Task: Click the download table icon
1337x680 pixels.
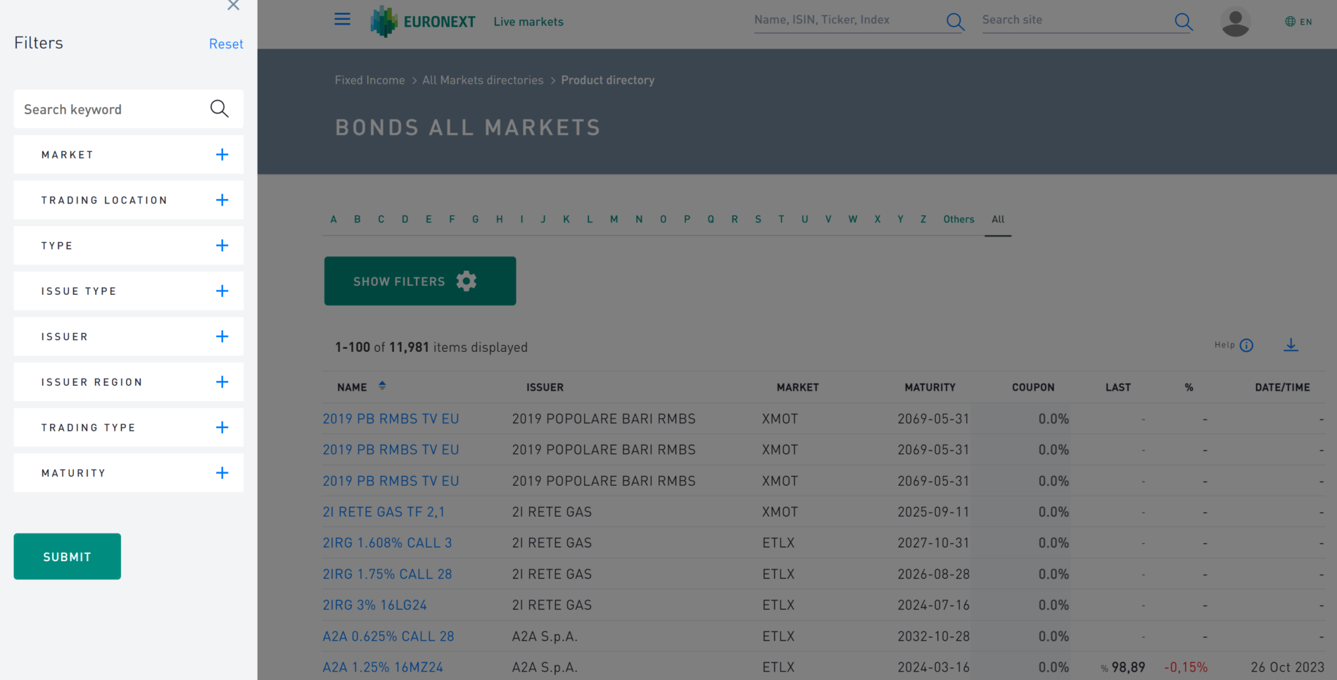Action: 1291,345
